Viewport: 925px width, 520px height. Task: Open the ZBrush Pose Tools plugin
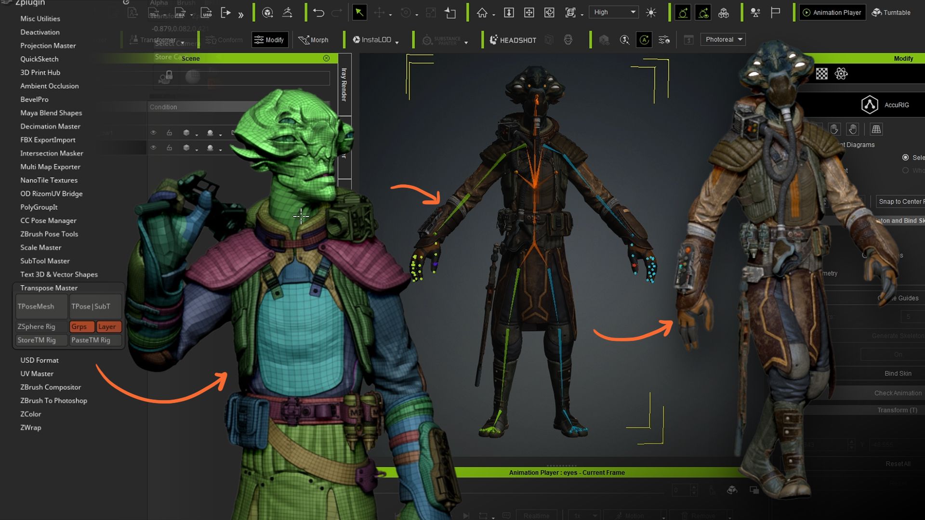[49, 234]
